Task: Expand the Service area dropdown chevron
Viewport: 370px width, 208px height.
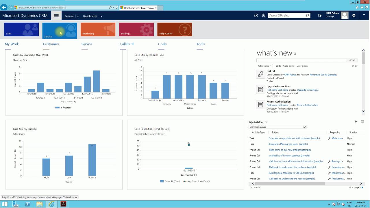Action: point(78,16)
